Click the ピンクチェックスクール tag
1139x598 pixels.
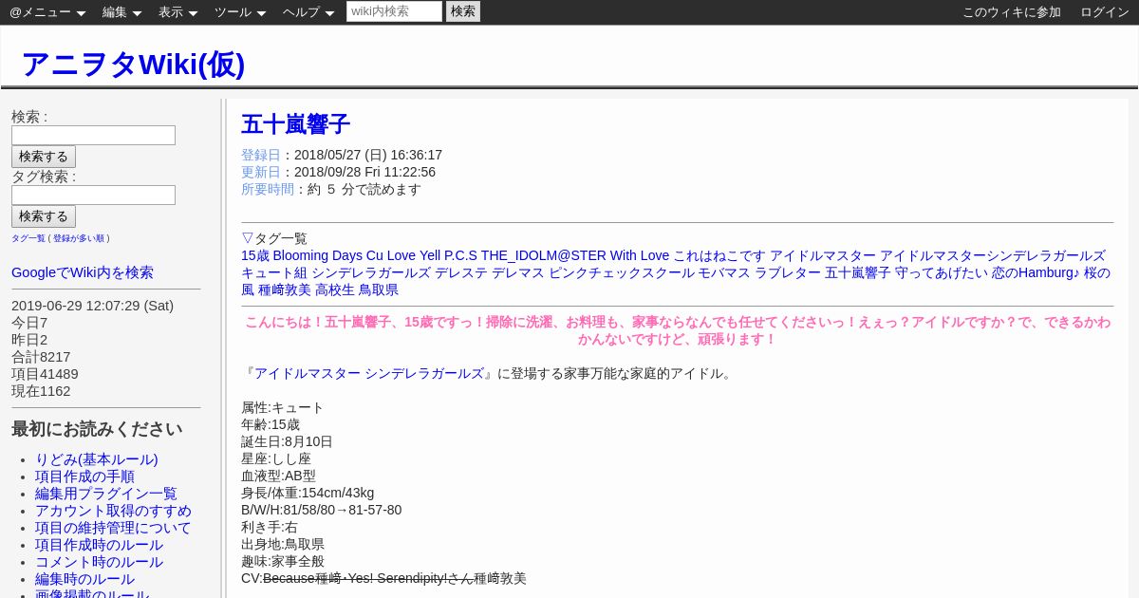(622, 272)
